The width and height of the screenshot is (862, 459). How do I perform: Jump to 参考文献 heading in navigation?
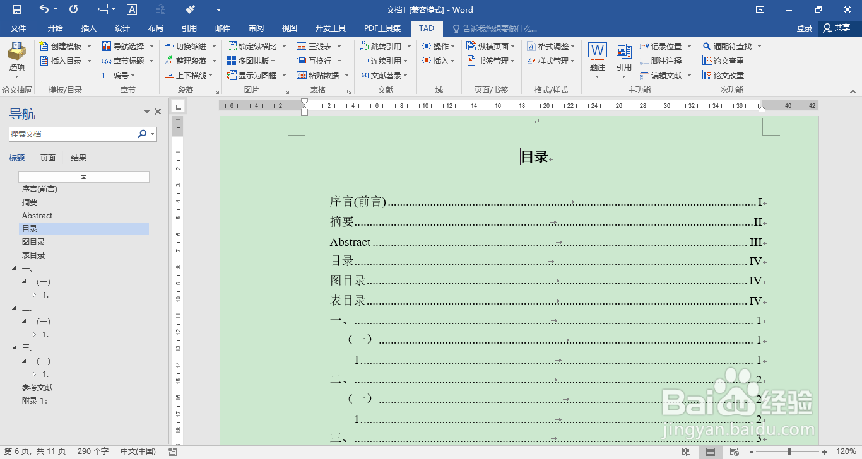37,388
